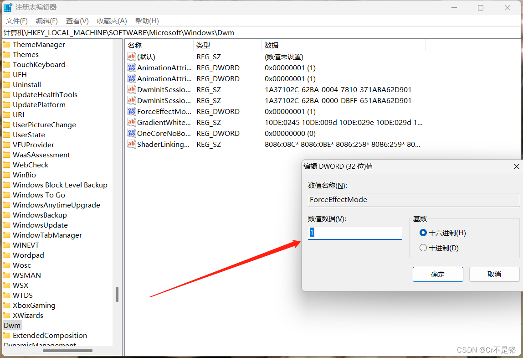This screenshot has width=523, height=358.
Task: Select the 十进制(D) decimal radio button
Action: click(423, 248)
